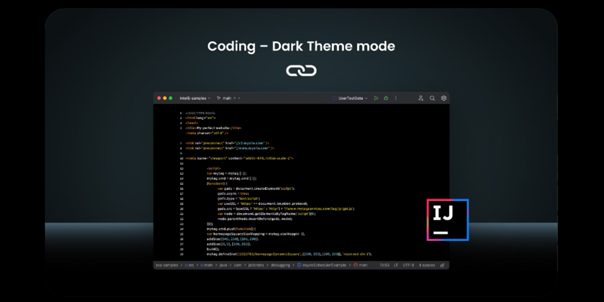Viewport: 604px width, 302px height.
Task: Click AsyncSchedulerExample in the breadcrumb bar
Action: (x=324, y=265)
